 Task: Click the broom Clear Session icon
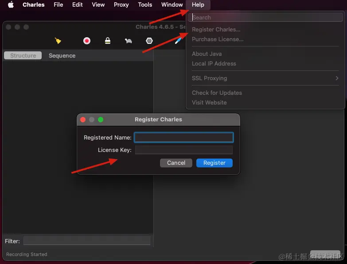click(58, 41)
